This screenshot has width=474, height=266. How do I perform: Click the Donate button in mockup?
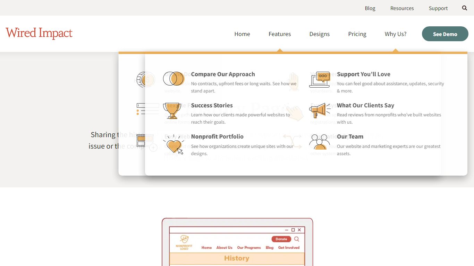(281, 239)
